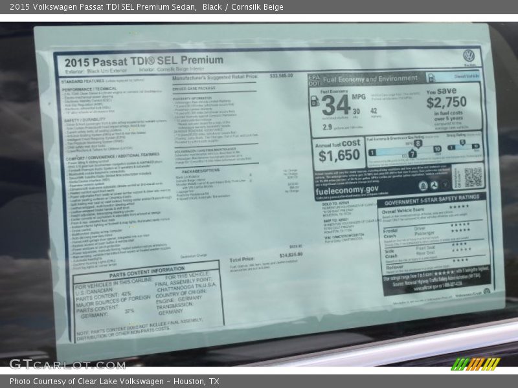This screenshot has height=388, width=518.
Task: Click the Total Price '$34,825.00'
Action: point(291,255)
